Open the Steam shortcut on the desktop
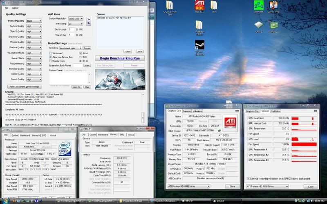The width and height of the screenshot is (327, 204). pos(199,48)
